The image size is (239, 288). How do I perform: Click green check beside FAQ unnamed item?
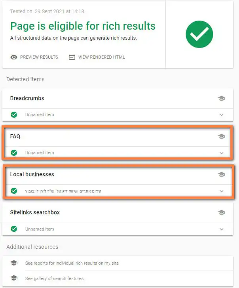tap(14, 153)
